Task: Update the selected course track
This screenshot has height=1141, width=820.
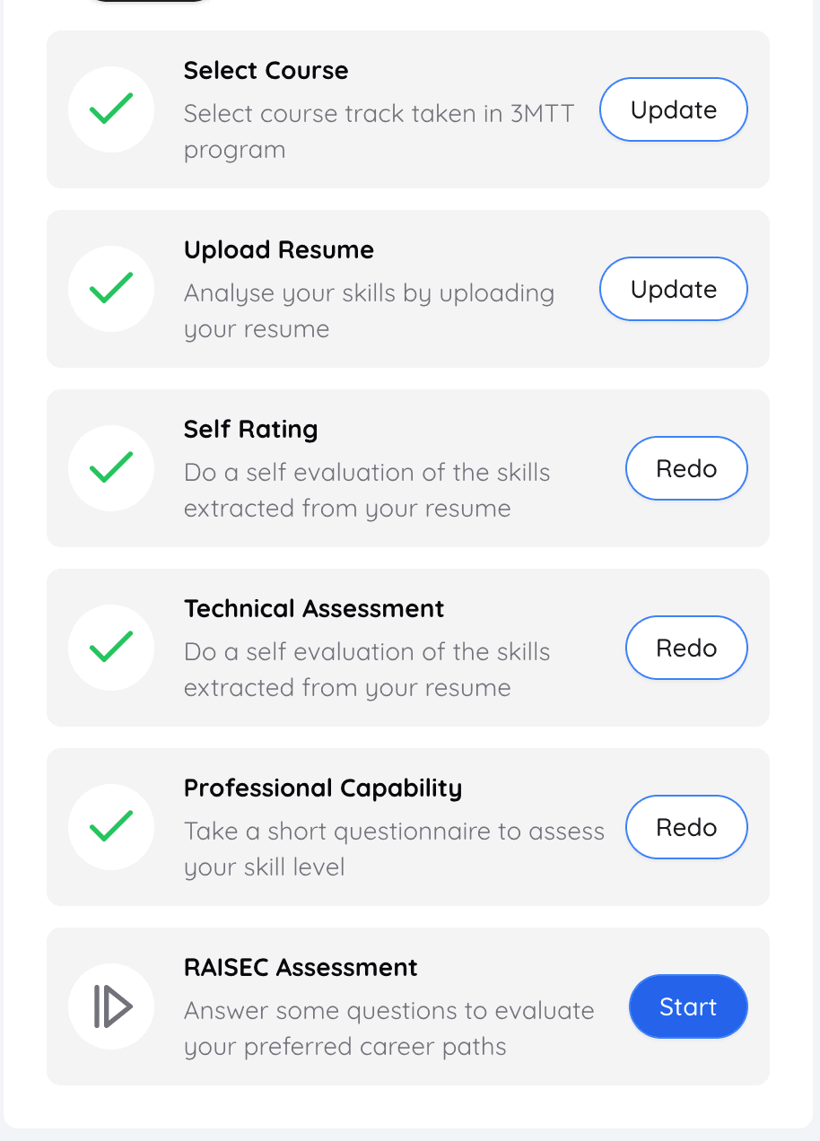Action: tap(674, 109)
